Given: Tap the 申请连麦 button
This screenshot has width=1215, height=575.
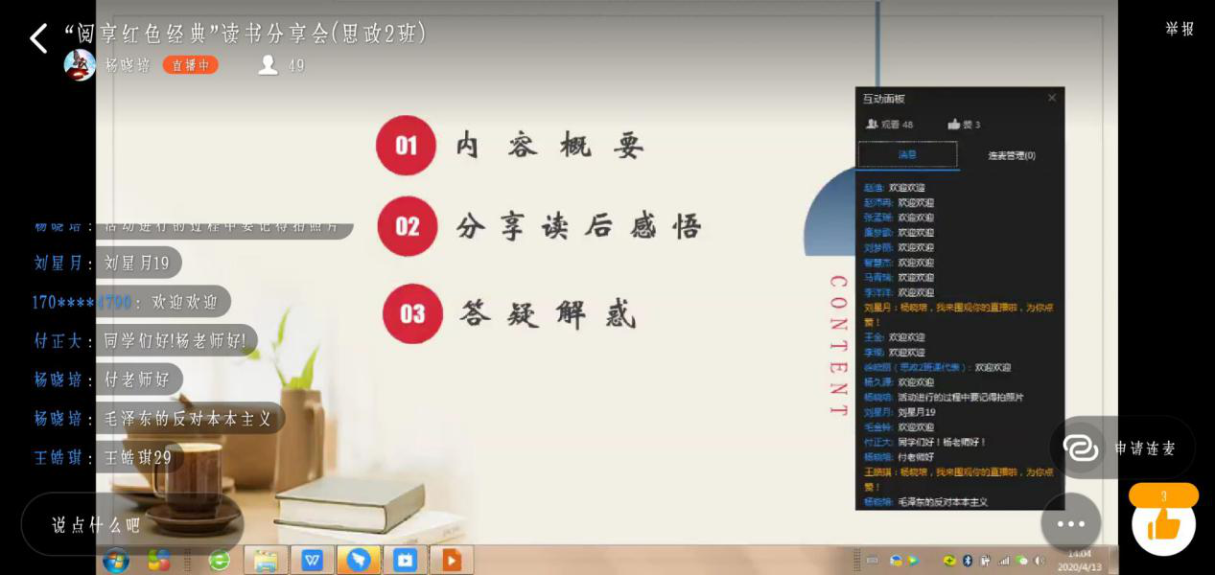Looking at the screenshot, I should (1122, 448).
